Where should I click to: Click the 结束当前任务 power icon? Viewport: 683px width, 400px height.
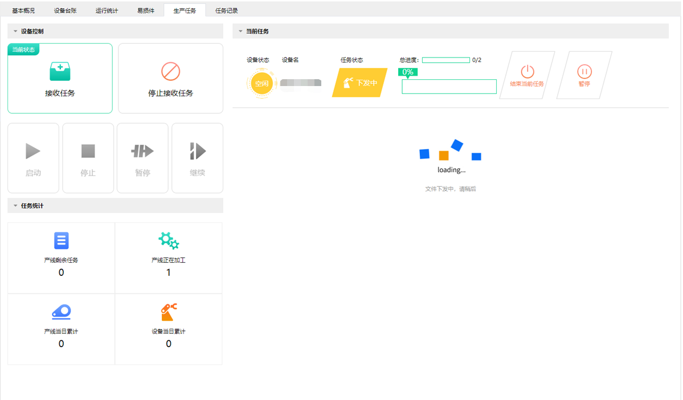pos(527,71)
